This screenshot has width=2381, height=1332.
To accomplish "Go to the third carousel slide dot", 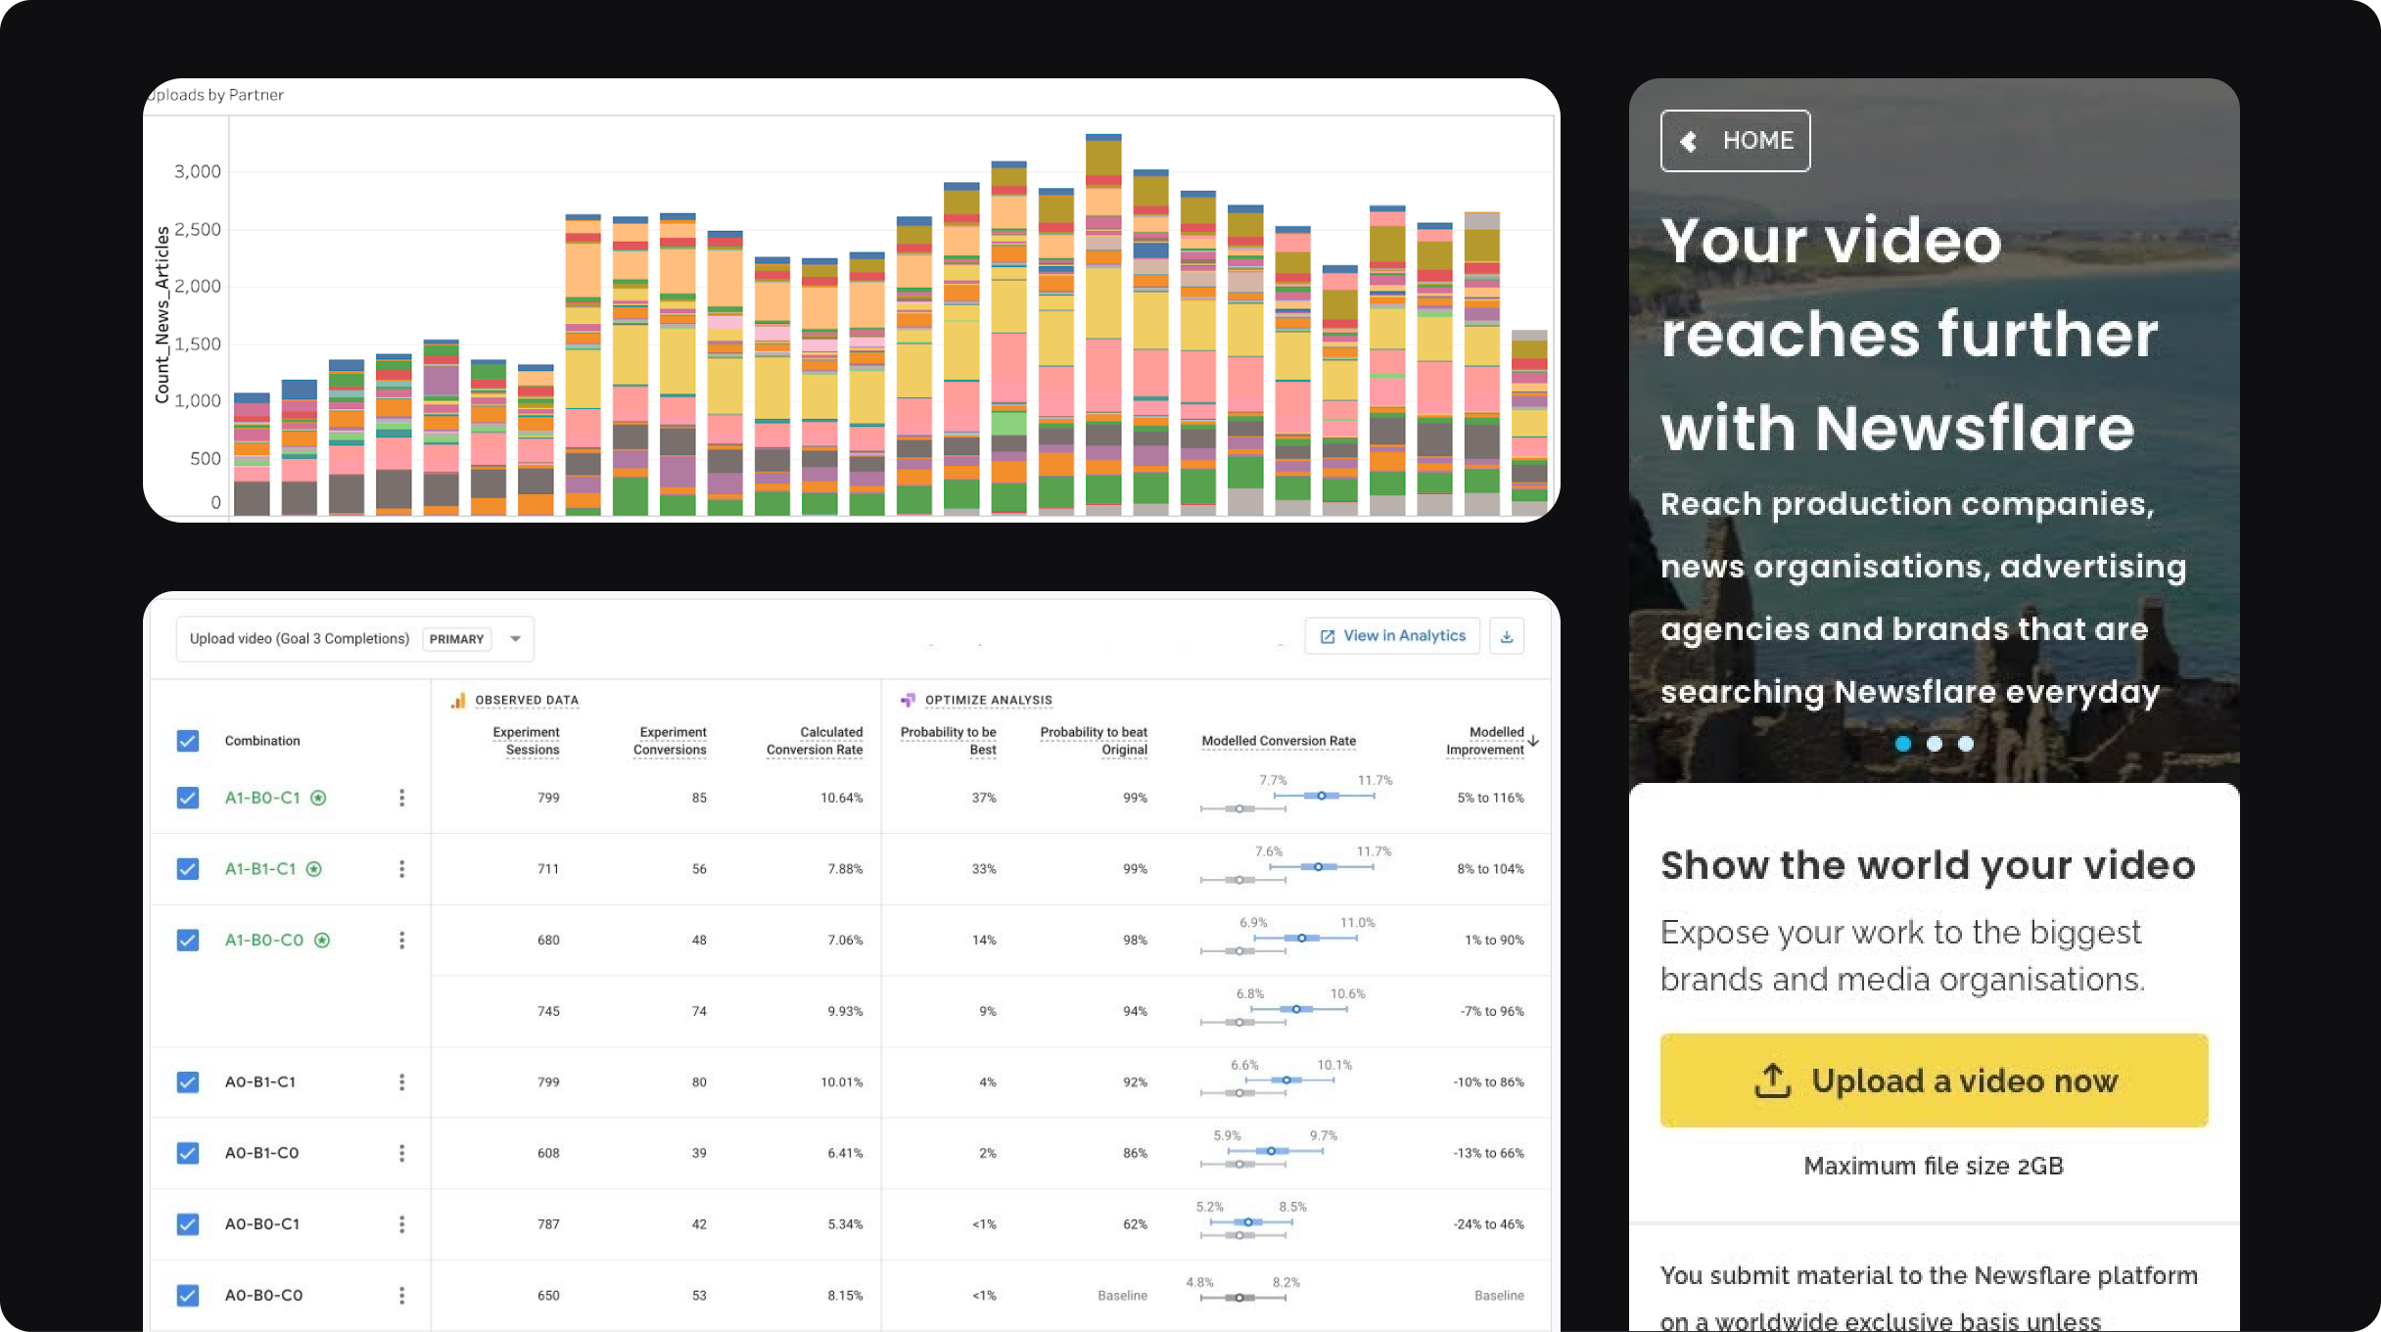I will [1965, 744].
